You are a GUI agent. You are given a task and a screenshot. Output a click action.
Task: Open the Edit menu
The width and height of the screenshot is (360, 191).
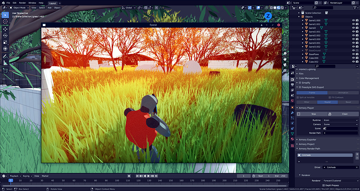[x=15, y=3]
